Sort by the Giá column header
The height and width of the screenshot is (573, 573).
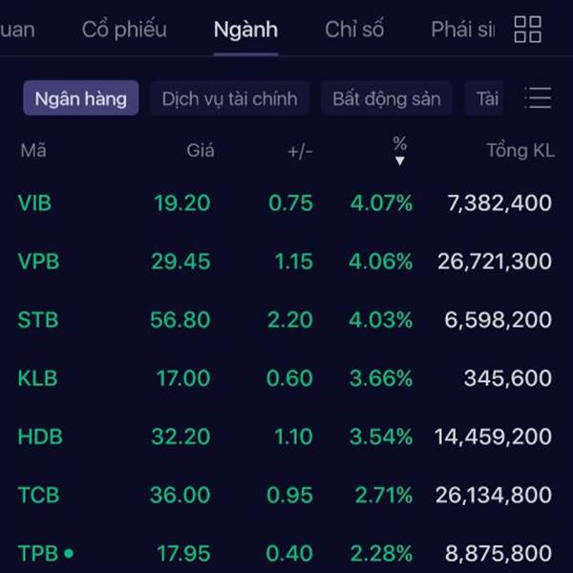[201, 150]
